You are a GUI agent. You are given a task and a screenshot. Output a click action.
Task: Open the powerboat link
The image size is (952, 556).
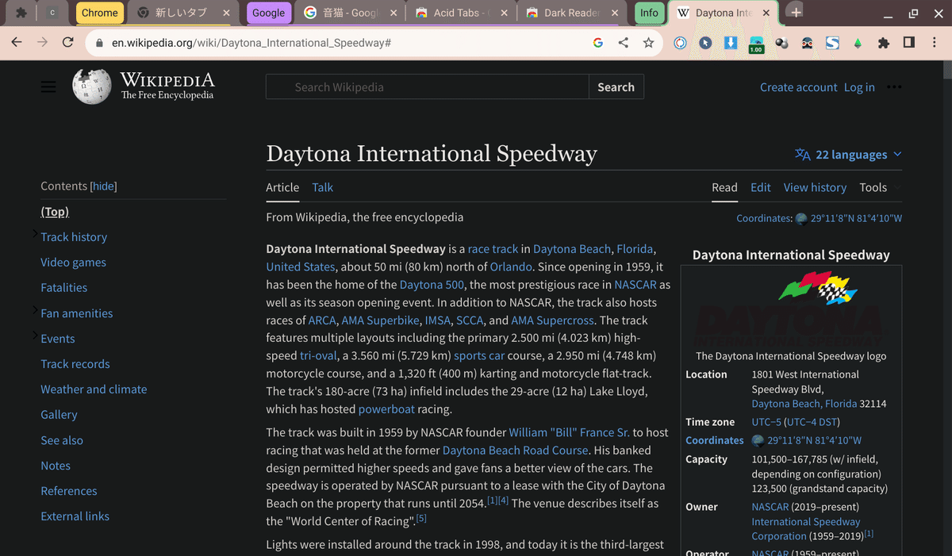(386, 409)
